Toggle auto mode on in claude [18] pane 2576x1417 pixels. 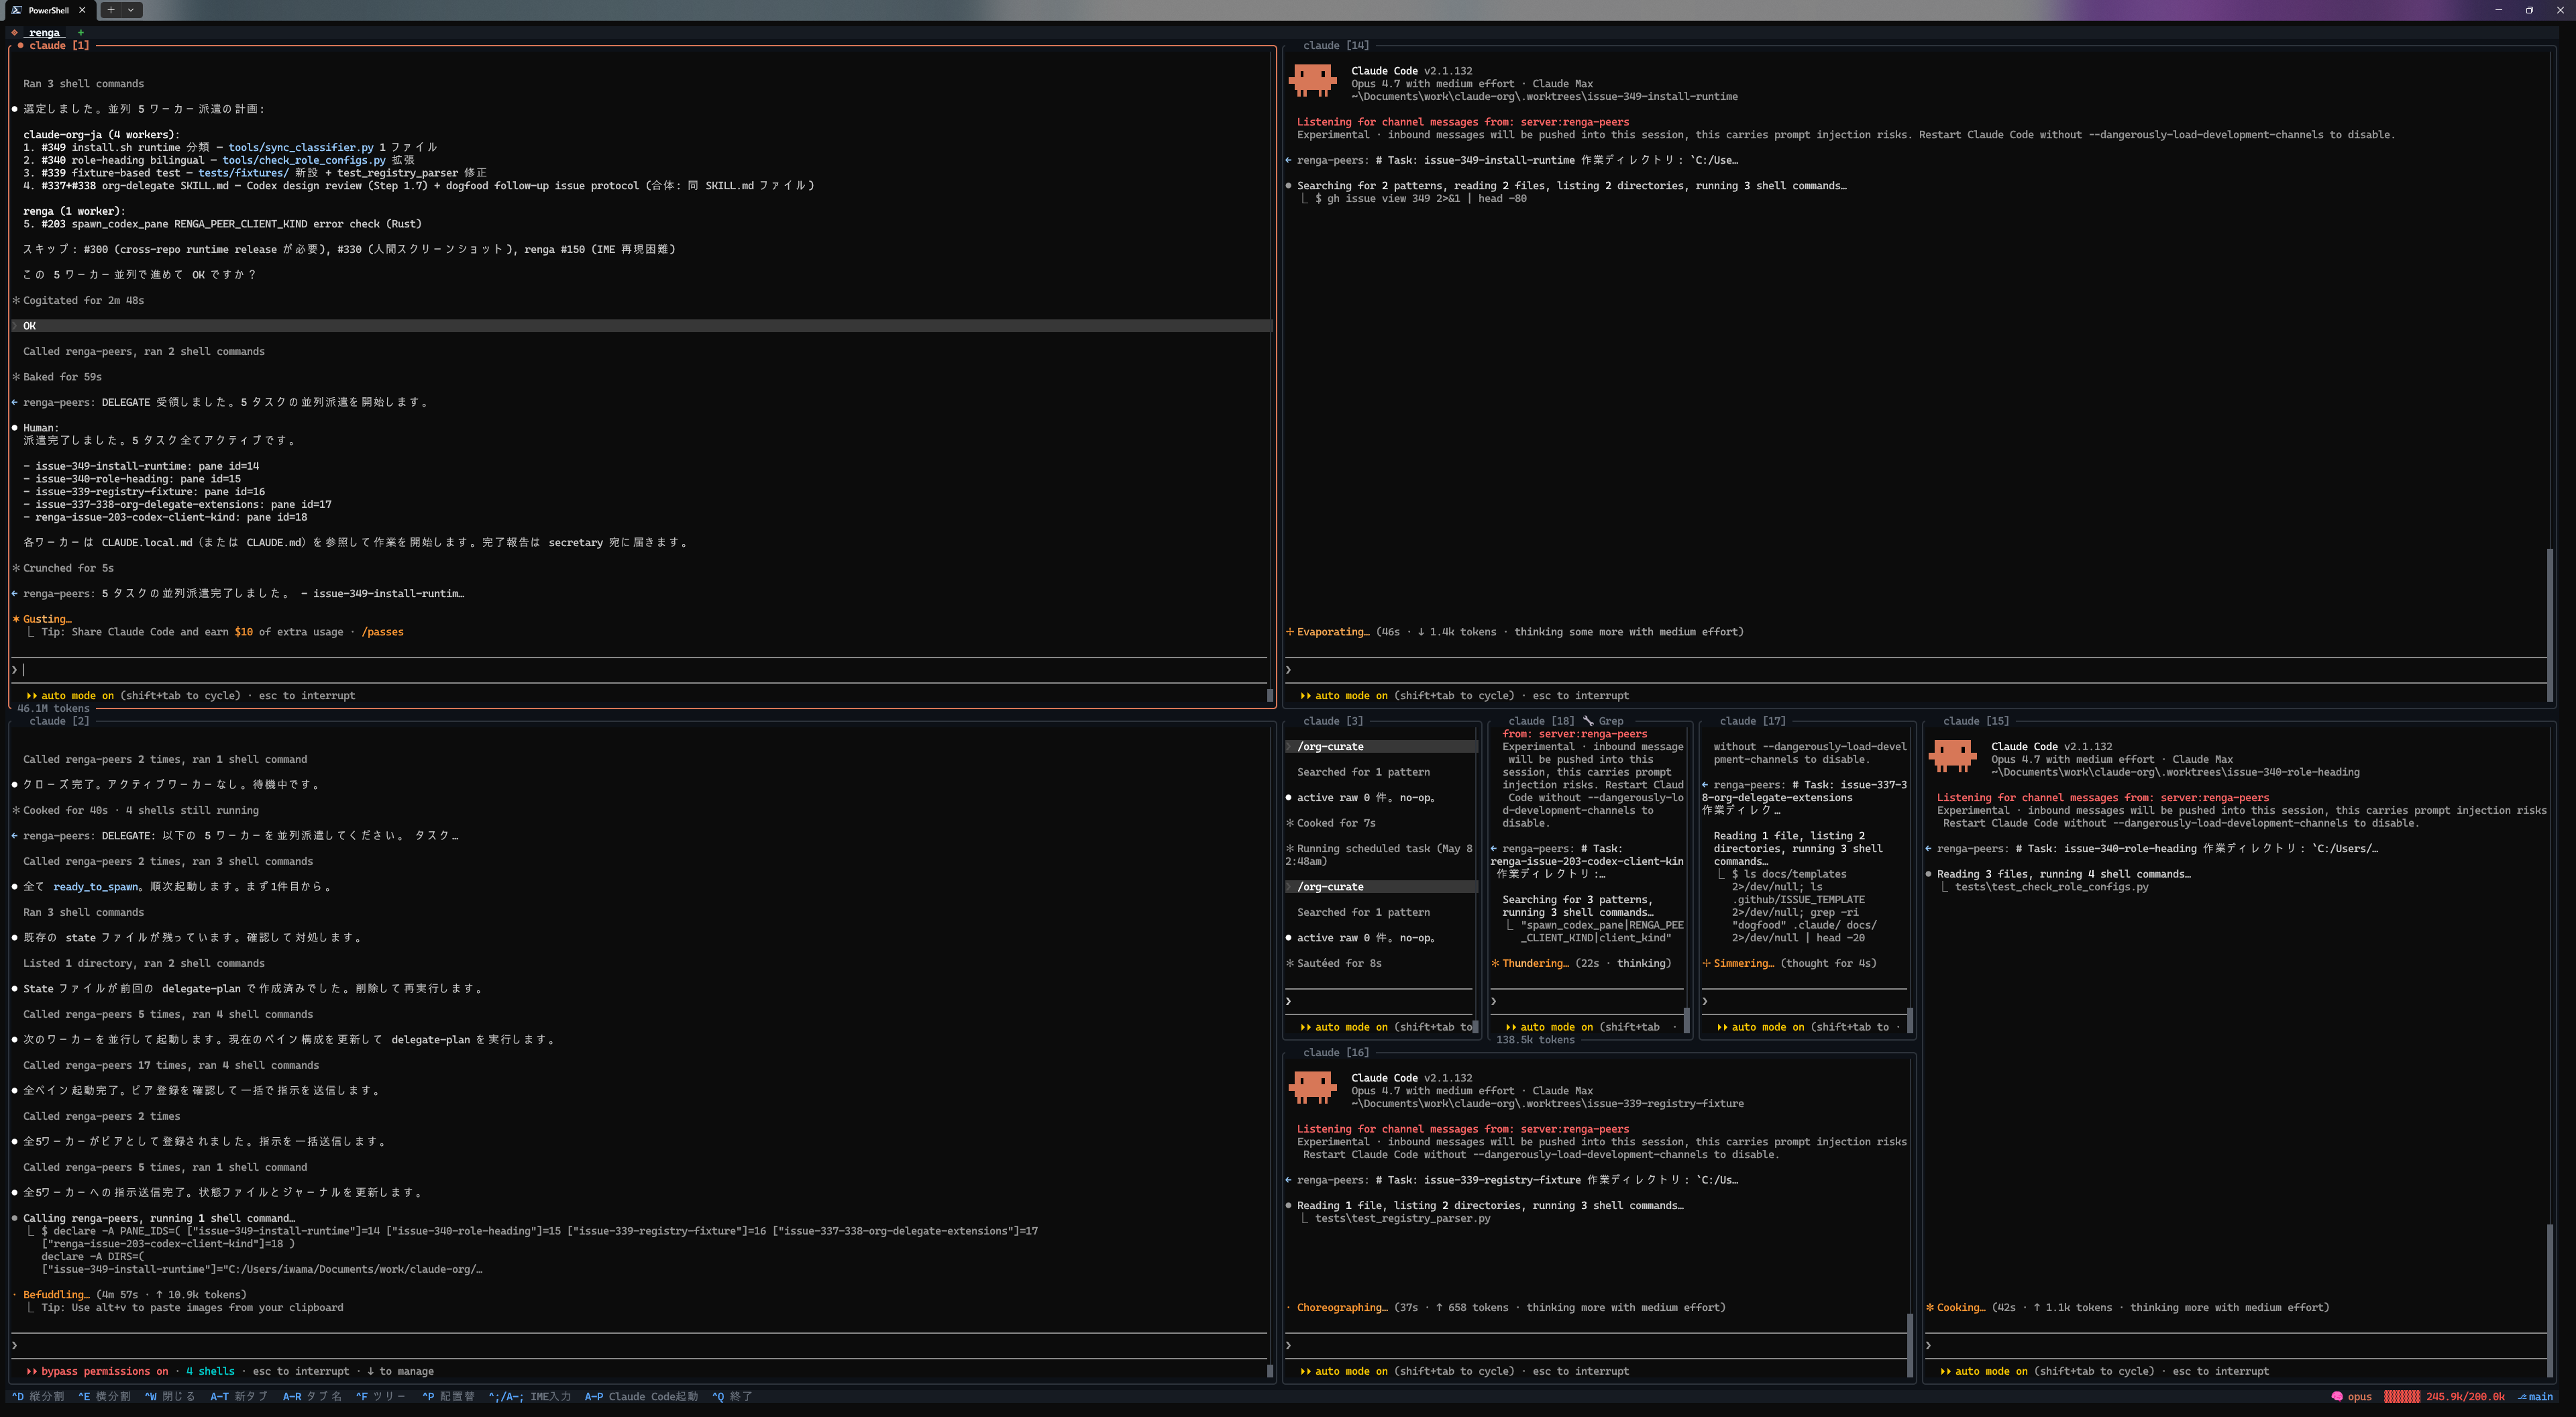(x=1549, y=1027)
